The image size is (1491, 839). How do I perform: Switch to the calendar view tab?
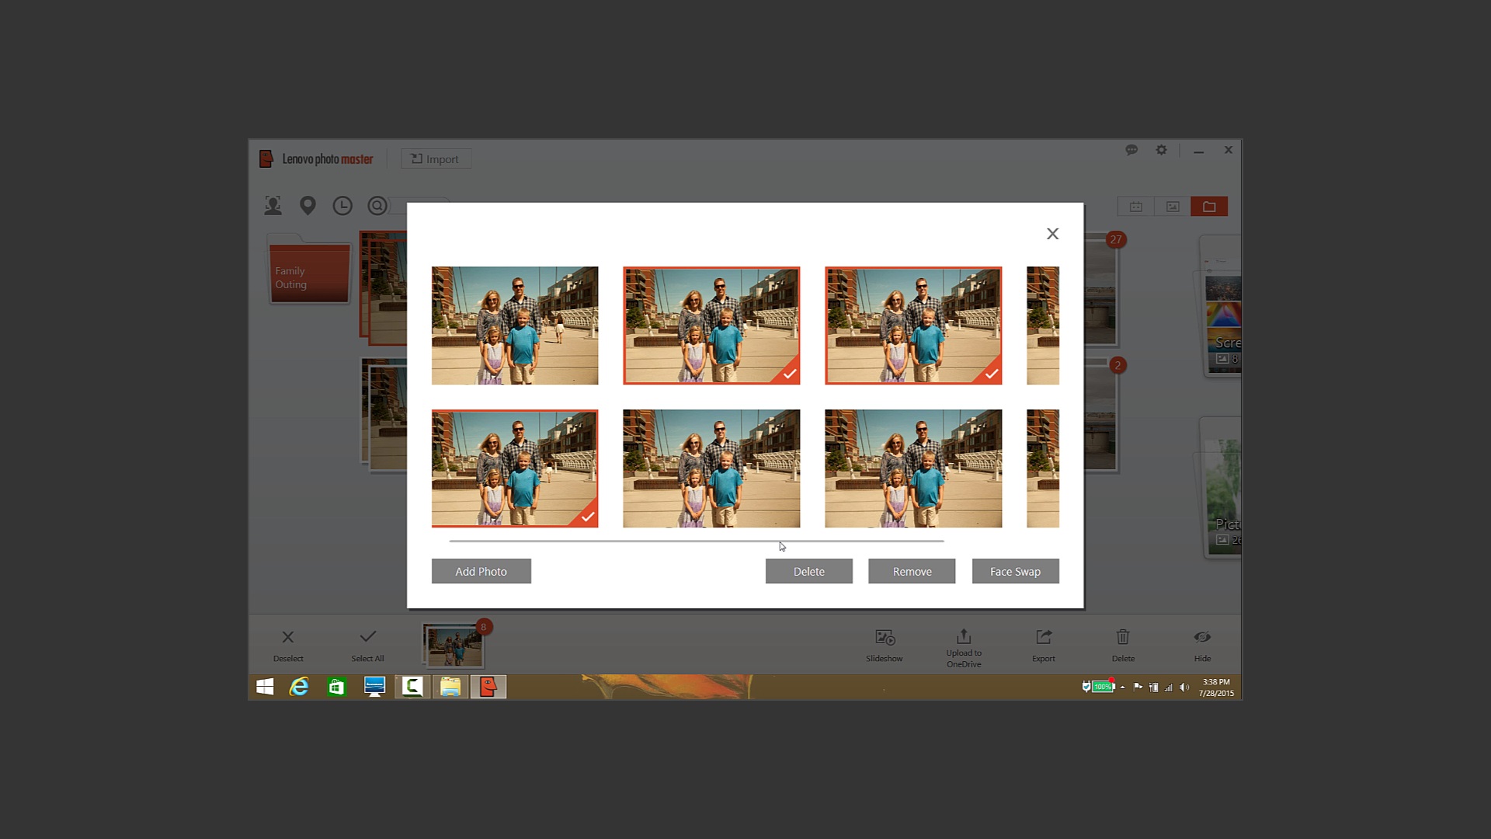coord(1135,206)
